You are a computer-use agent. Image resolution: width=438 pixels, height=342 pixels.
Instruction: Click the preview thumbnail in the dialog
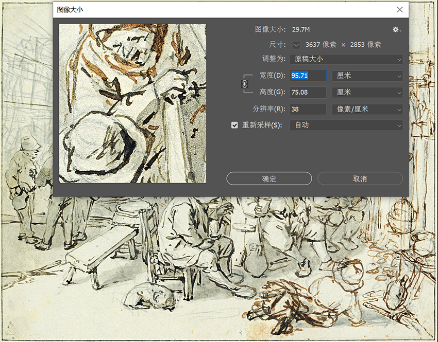pyautogui.click(x=132, y=103)
